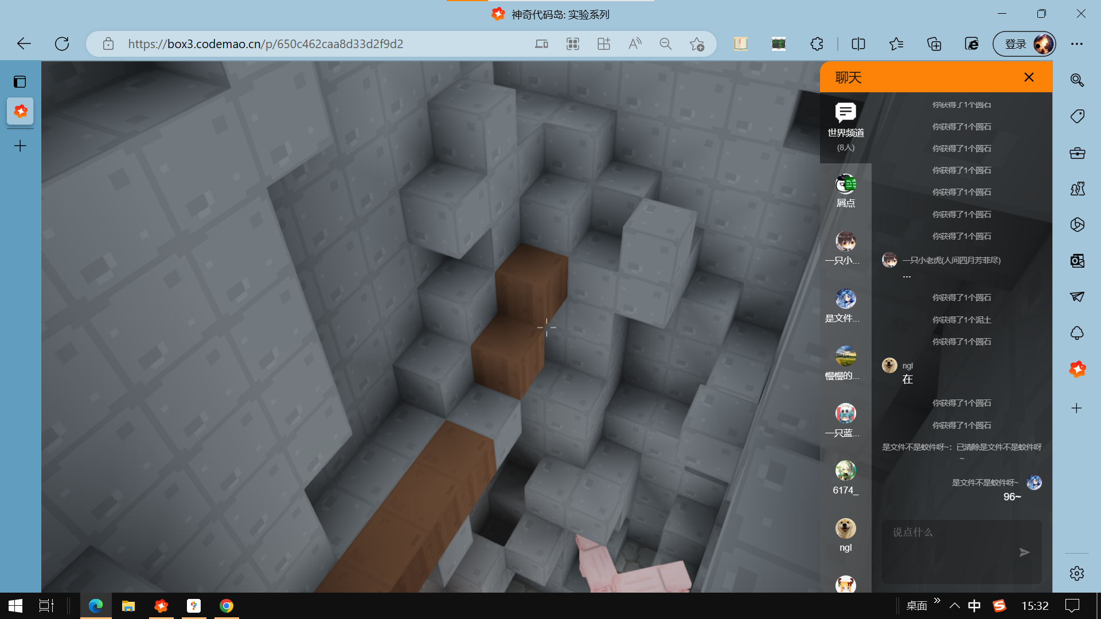This screenshot has width=1101, height=619.
Task: Open the apps grid icon in address bar
Action: click(603, 44)
